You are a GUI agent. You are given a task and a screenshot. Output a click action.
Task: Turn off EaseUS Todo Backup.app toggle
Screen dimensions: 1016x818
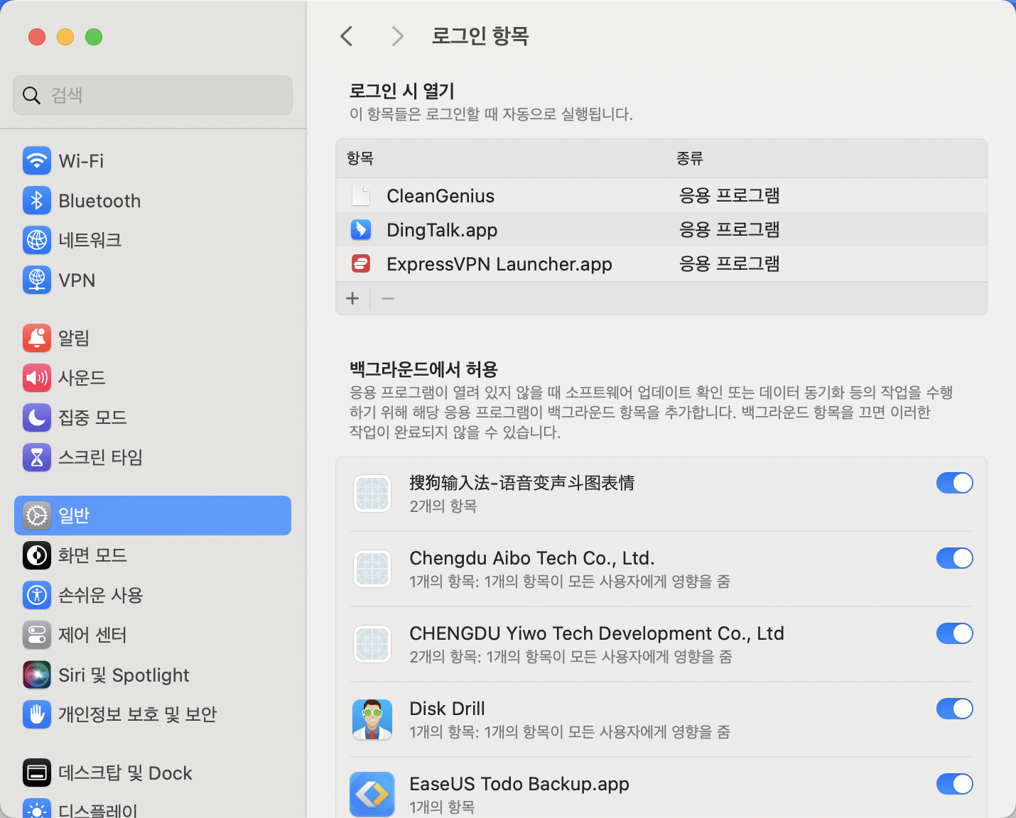955,784
